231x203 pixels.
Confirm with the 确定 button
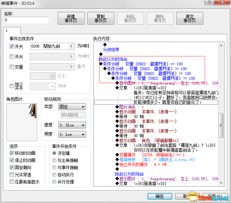160,196
